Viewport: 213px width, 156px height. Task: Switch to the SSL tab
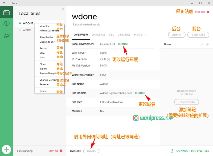tap(111, 35)
